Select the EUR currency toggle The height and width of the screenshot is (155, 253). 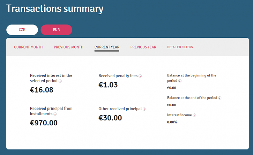click(x=56, y=30)
